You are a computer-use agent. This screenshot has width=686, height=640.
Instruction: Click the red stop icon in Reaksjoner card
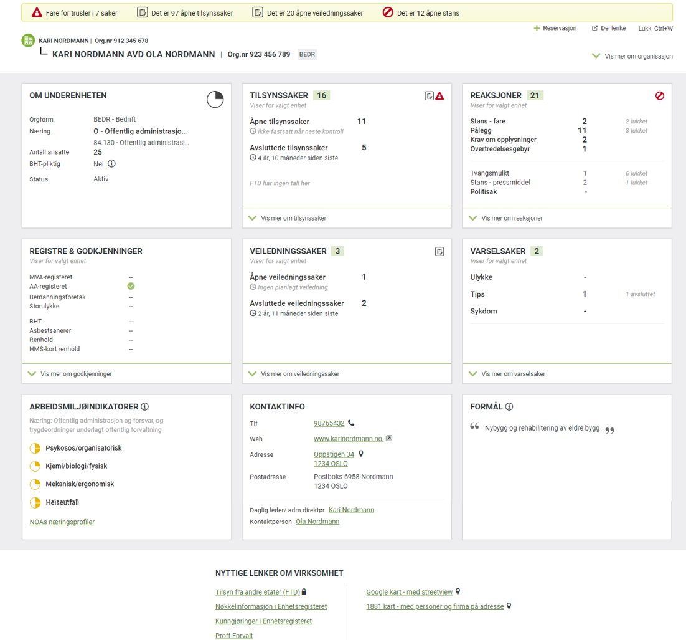(660, 96)
